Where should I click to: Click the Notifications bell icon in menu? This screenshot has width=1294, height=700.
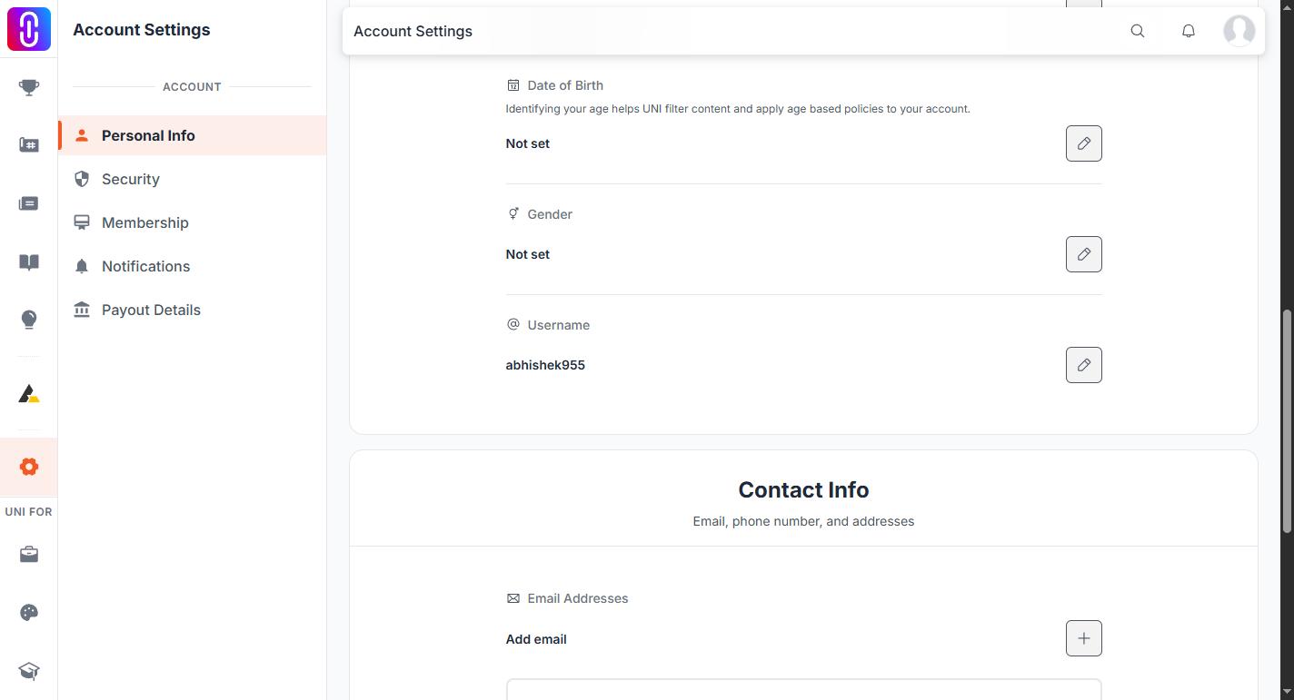[x=82, y=266]
